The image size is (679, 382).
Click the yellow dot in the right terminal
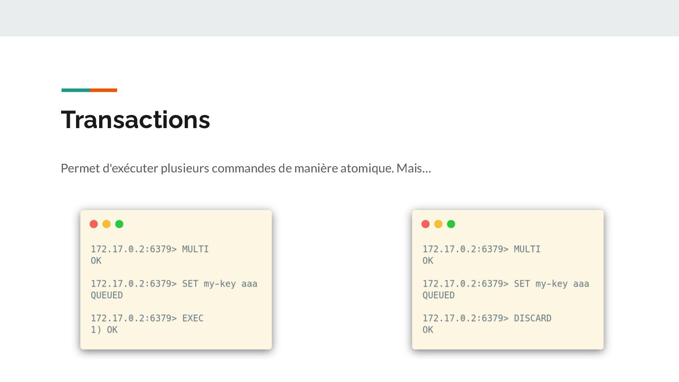coord(438,224)
